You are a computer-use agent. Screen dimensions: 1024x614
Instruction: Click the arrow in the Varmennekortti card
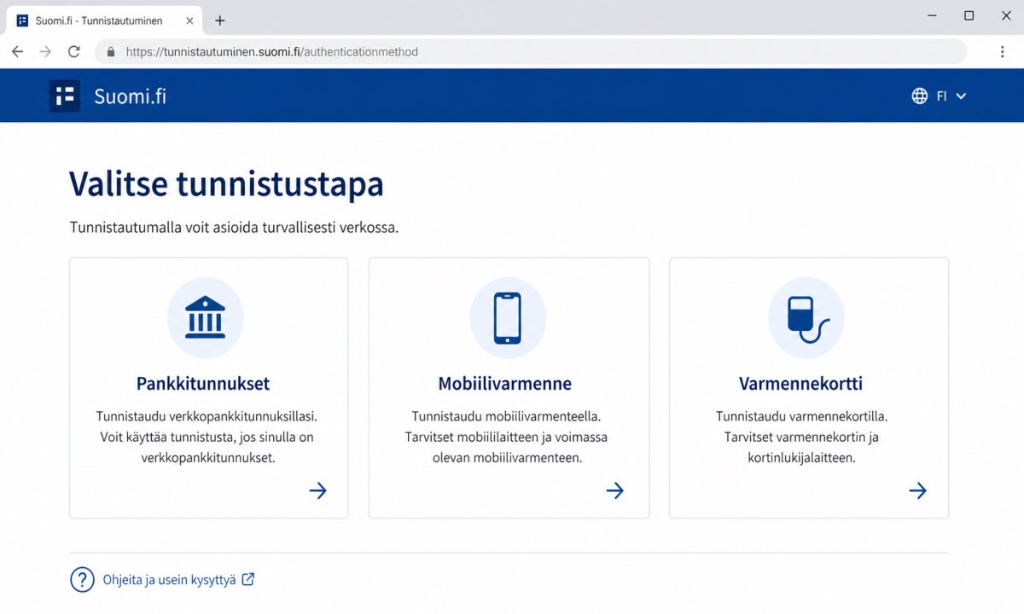pos(917,490)
